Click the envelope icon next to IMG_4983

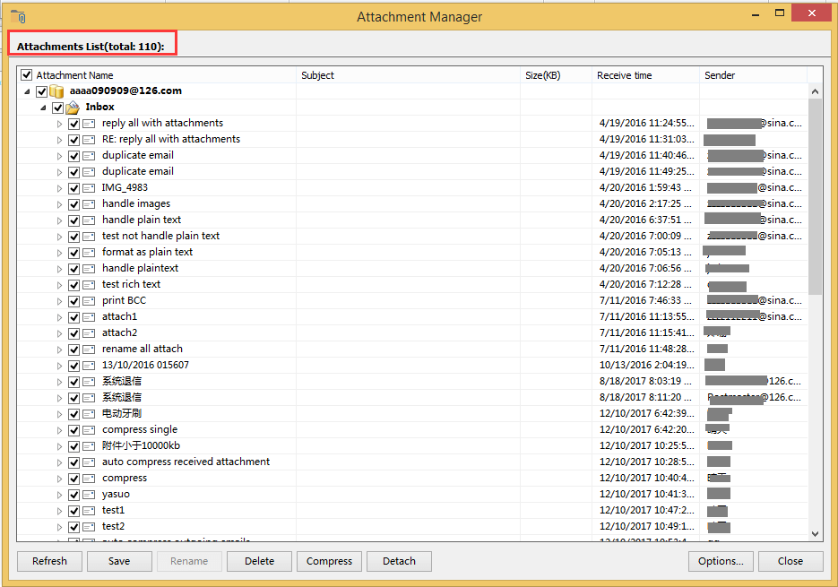click(x=90, y=187)
